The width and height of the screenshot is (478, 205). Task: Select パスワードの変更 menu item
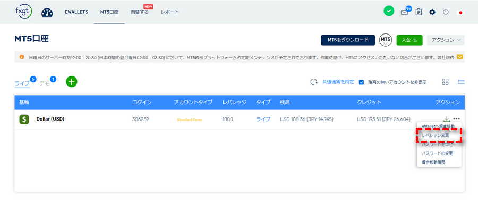437,153
